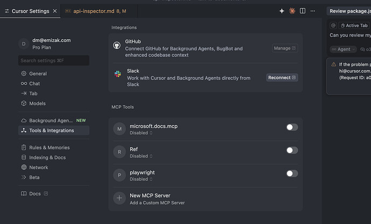Click the Manage button for GitHub
Screen dimensions: 371x224
point(284,48)
